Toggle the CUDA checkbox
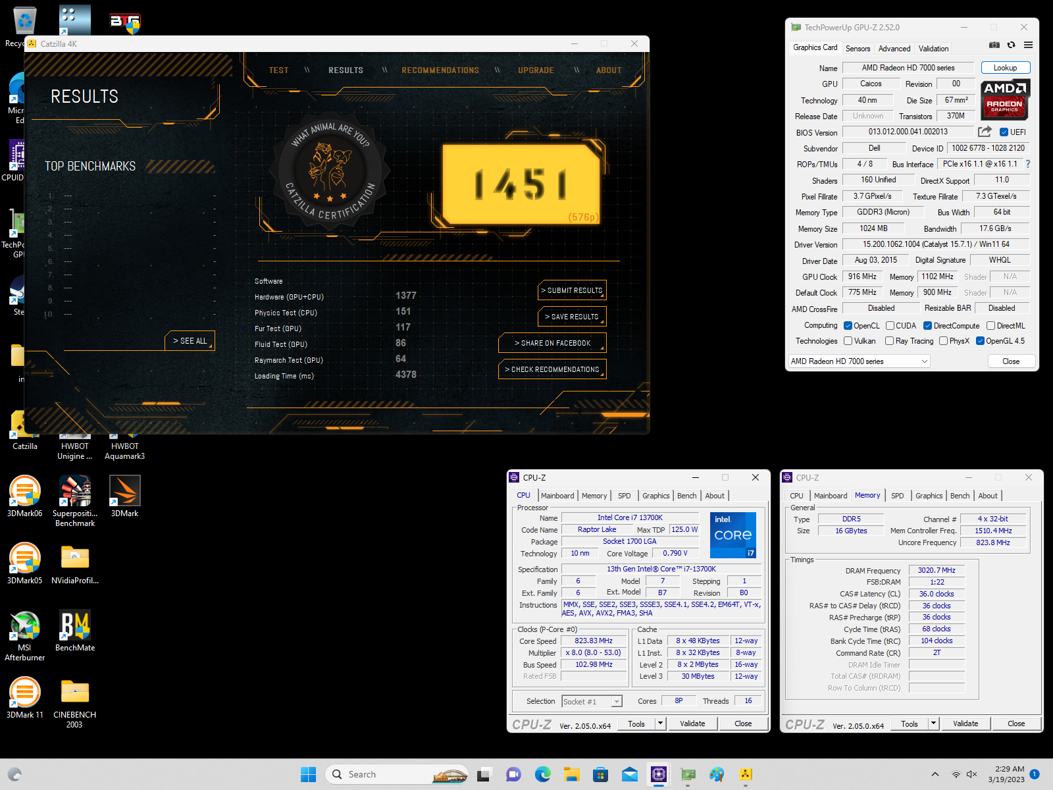The width and height of the screenshot is (1053, 790). click(890, 326)
